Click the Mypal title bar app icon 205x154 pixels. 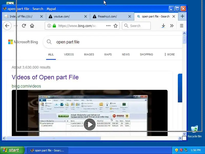5,9
